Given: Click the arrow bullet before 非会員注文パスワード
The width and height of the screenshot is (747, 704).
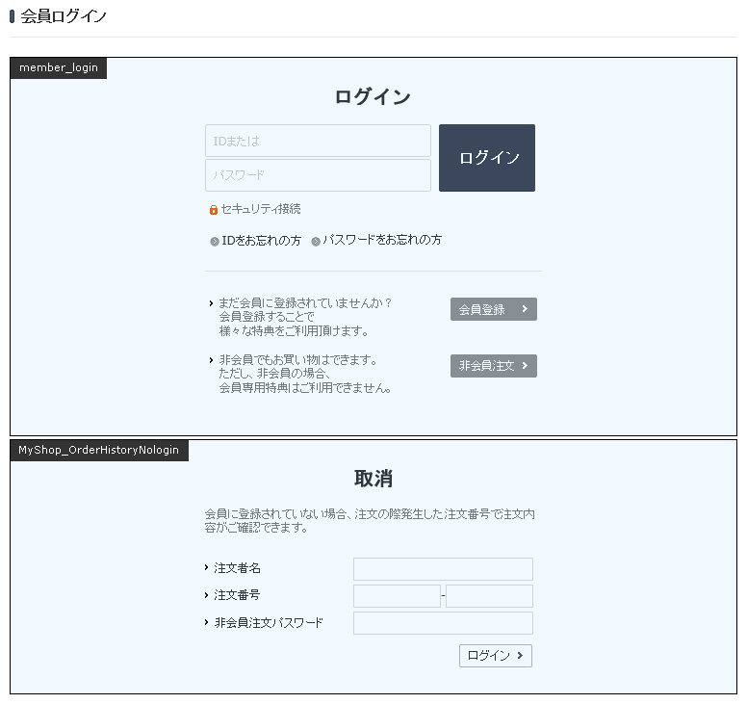Looking at the screenshot, I should 206,622.
